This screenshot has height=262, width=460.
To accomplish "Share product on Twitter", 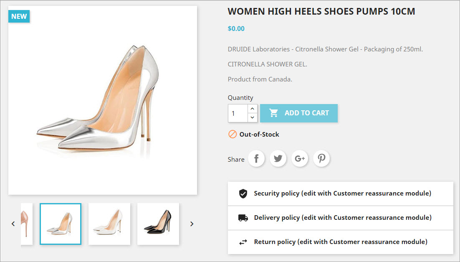I will click(278, 159).
